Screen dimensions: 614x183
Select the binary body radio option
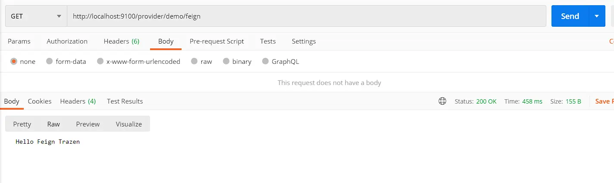point(226,62)
